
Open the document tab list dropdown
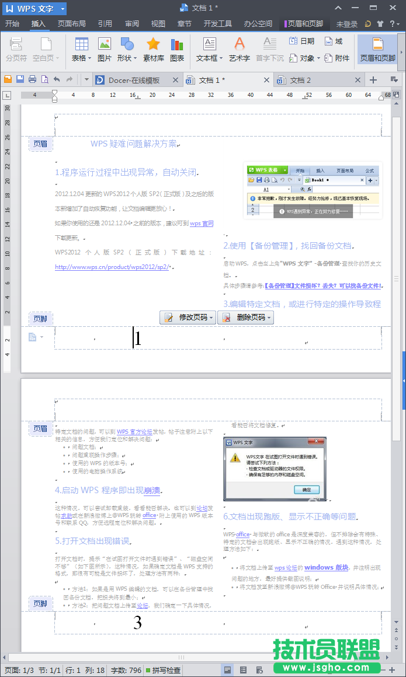coord(394,79)
